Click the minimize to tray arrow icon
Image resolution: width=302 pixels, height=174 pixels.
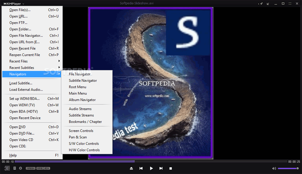[268, 4]
